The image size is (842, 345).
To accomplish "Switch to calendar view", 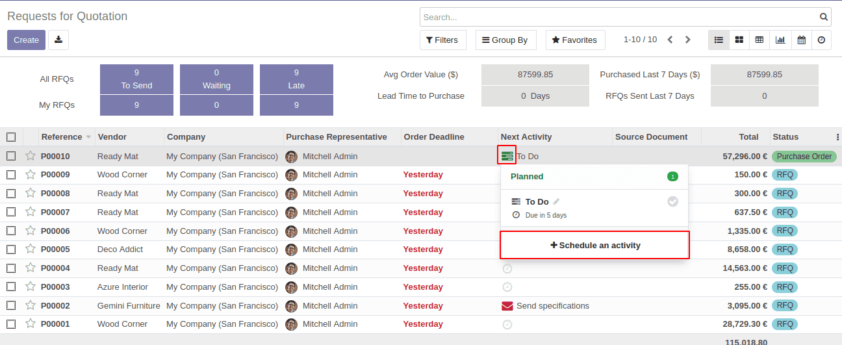I will tap(801, 40).
